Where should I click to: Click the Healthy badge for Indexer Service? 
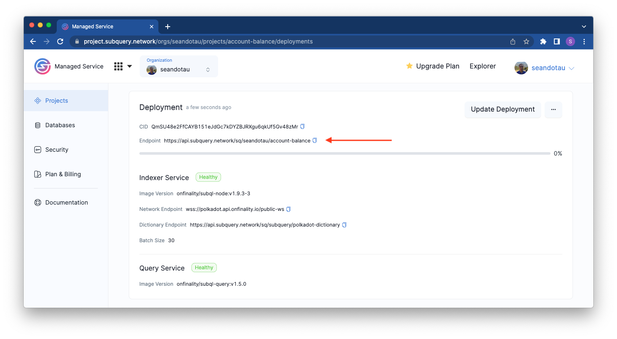click(x=208, y=177)
